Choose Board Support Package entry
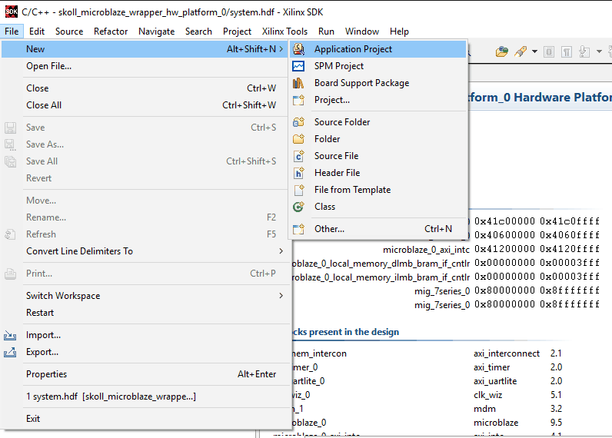The width and height of the screenshot is (612, 438). click(x=361, y=83)
